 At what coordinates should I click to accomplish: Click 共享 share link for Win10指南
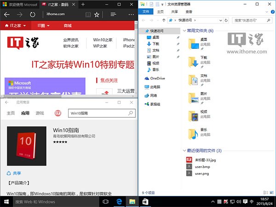[x=14, y=173]
